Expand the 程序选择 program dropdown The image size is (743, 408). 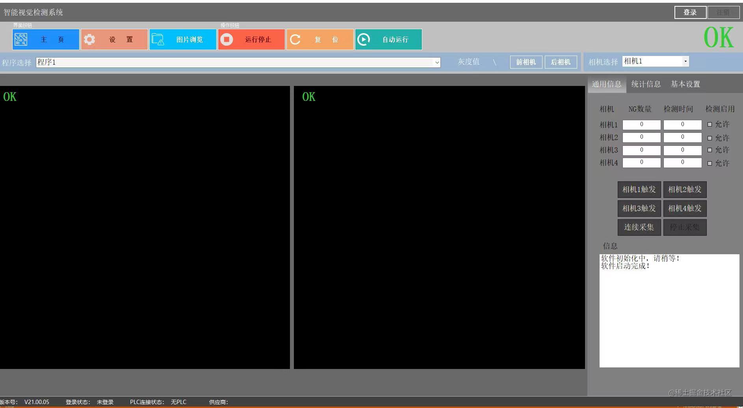pyautogui.click(x=437, y=62)
